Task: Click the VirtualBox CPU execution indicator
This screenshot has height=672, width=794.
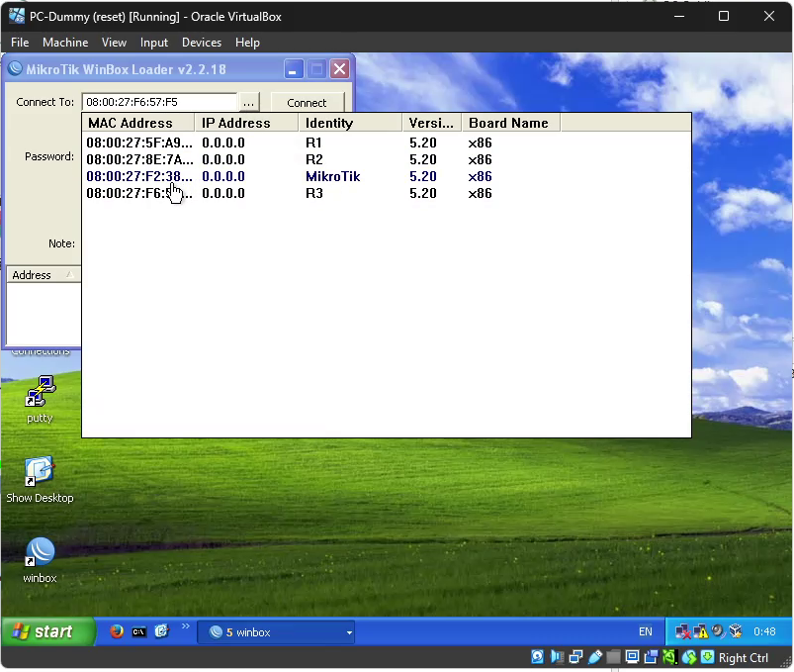Action: (x=669, y=657)
